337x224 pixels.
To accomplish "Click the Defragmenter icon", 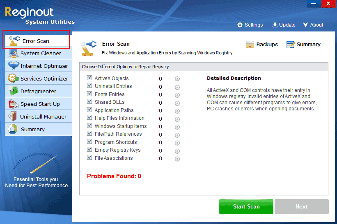I will click(x=14, y=91).
